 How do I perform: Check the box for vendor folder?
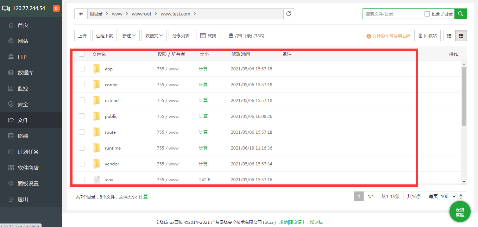pyautogui.click(x=82, y=164)
